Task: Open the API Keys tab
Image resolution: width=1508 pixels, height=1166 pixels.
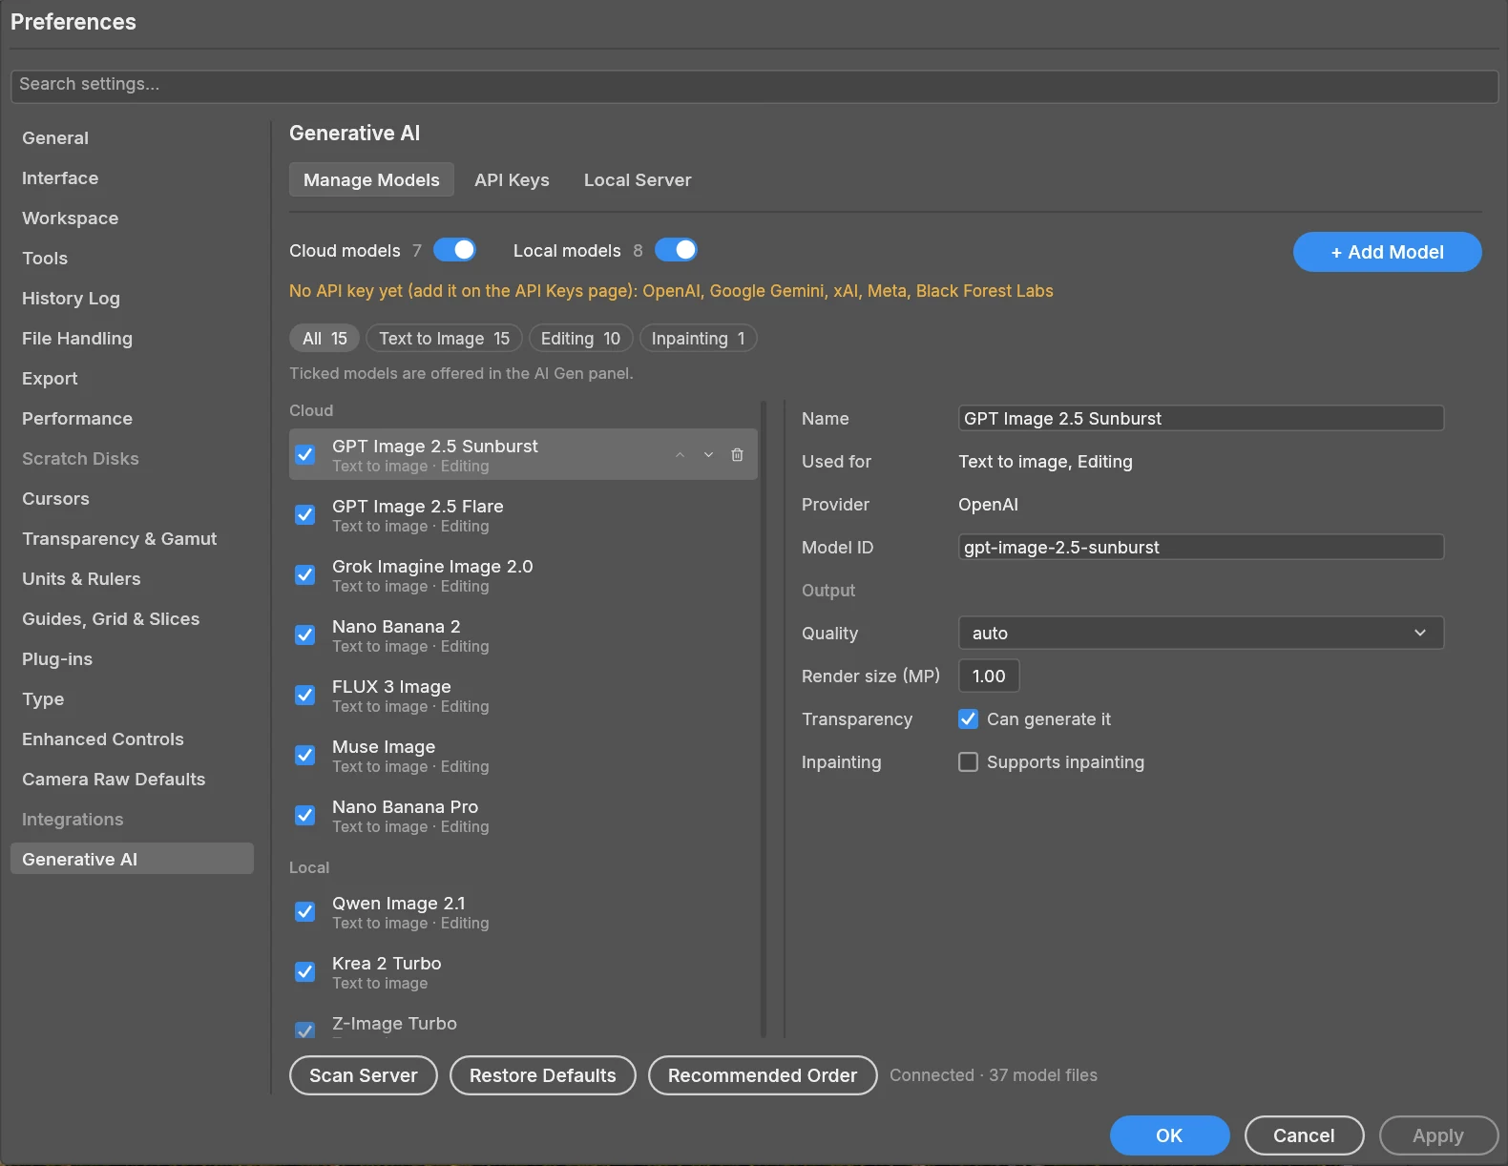Action: click(512, 180)
